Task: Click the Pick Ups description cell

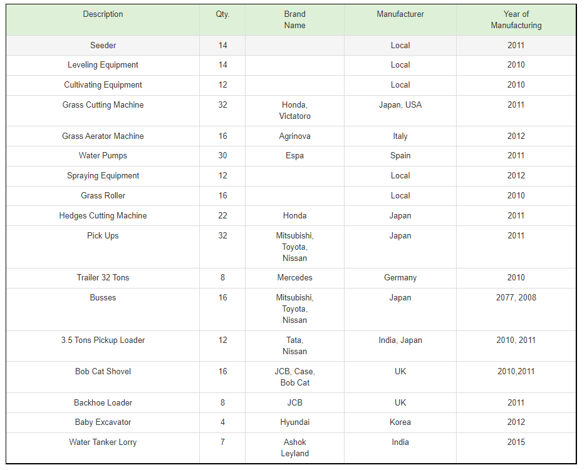Action: click(x=103, y=247)
